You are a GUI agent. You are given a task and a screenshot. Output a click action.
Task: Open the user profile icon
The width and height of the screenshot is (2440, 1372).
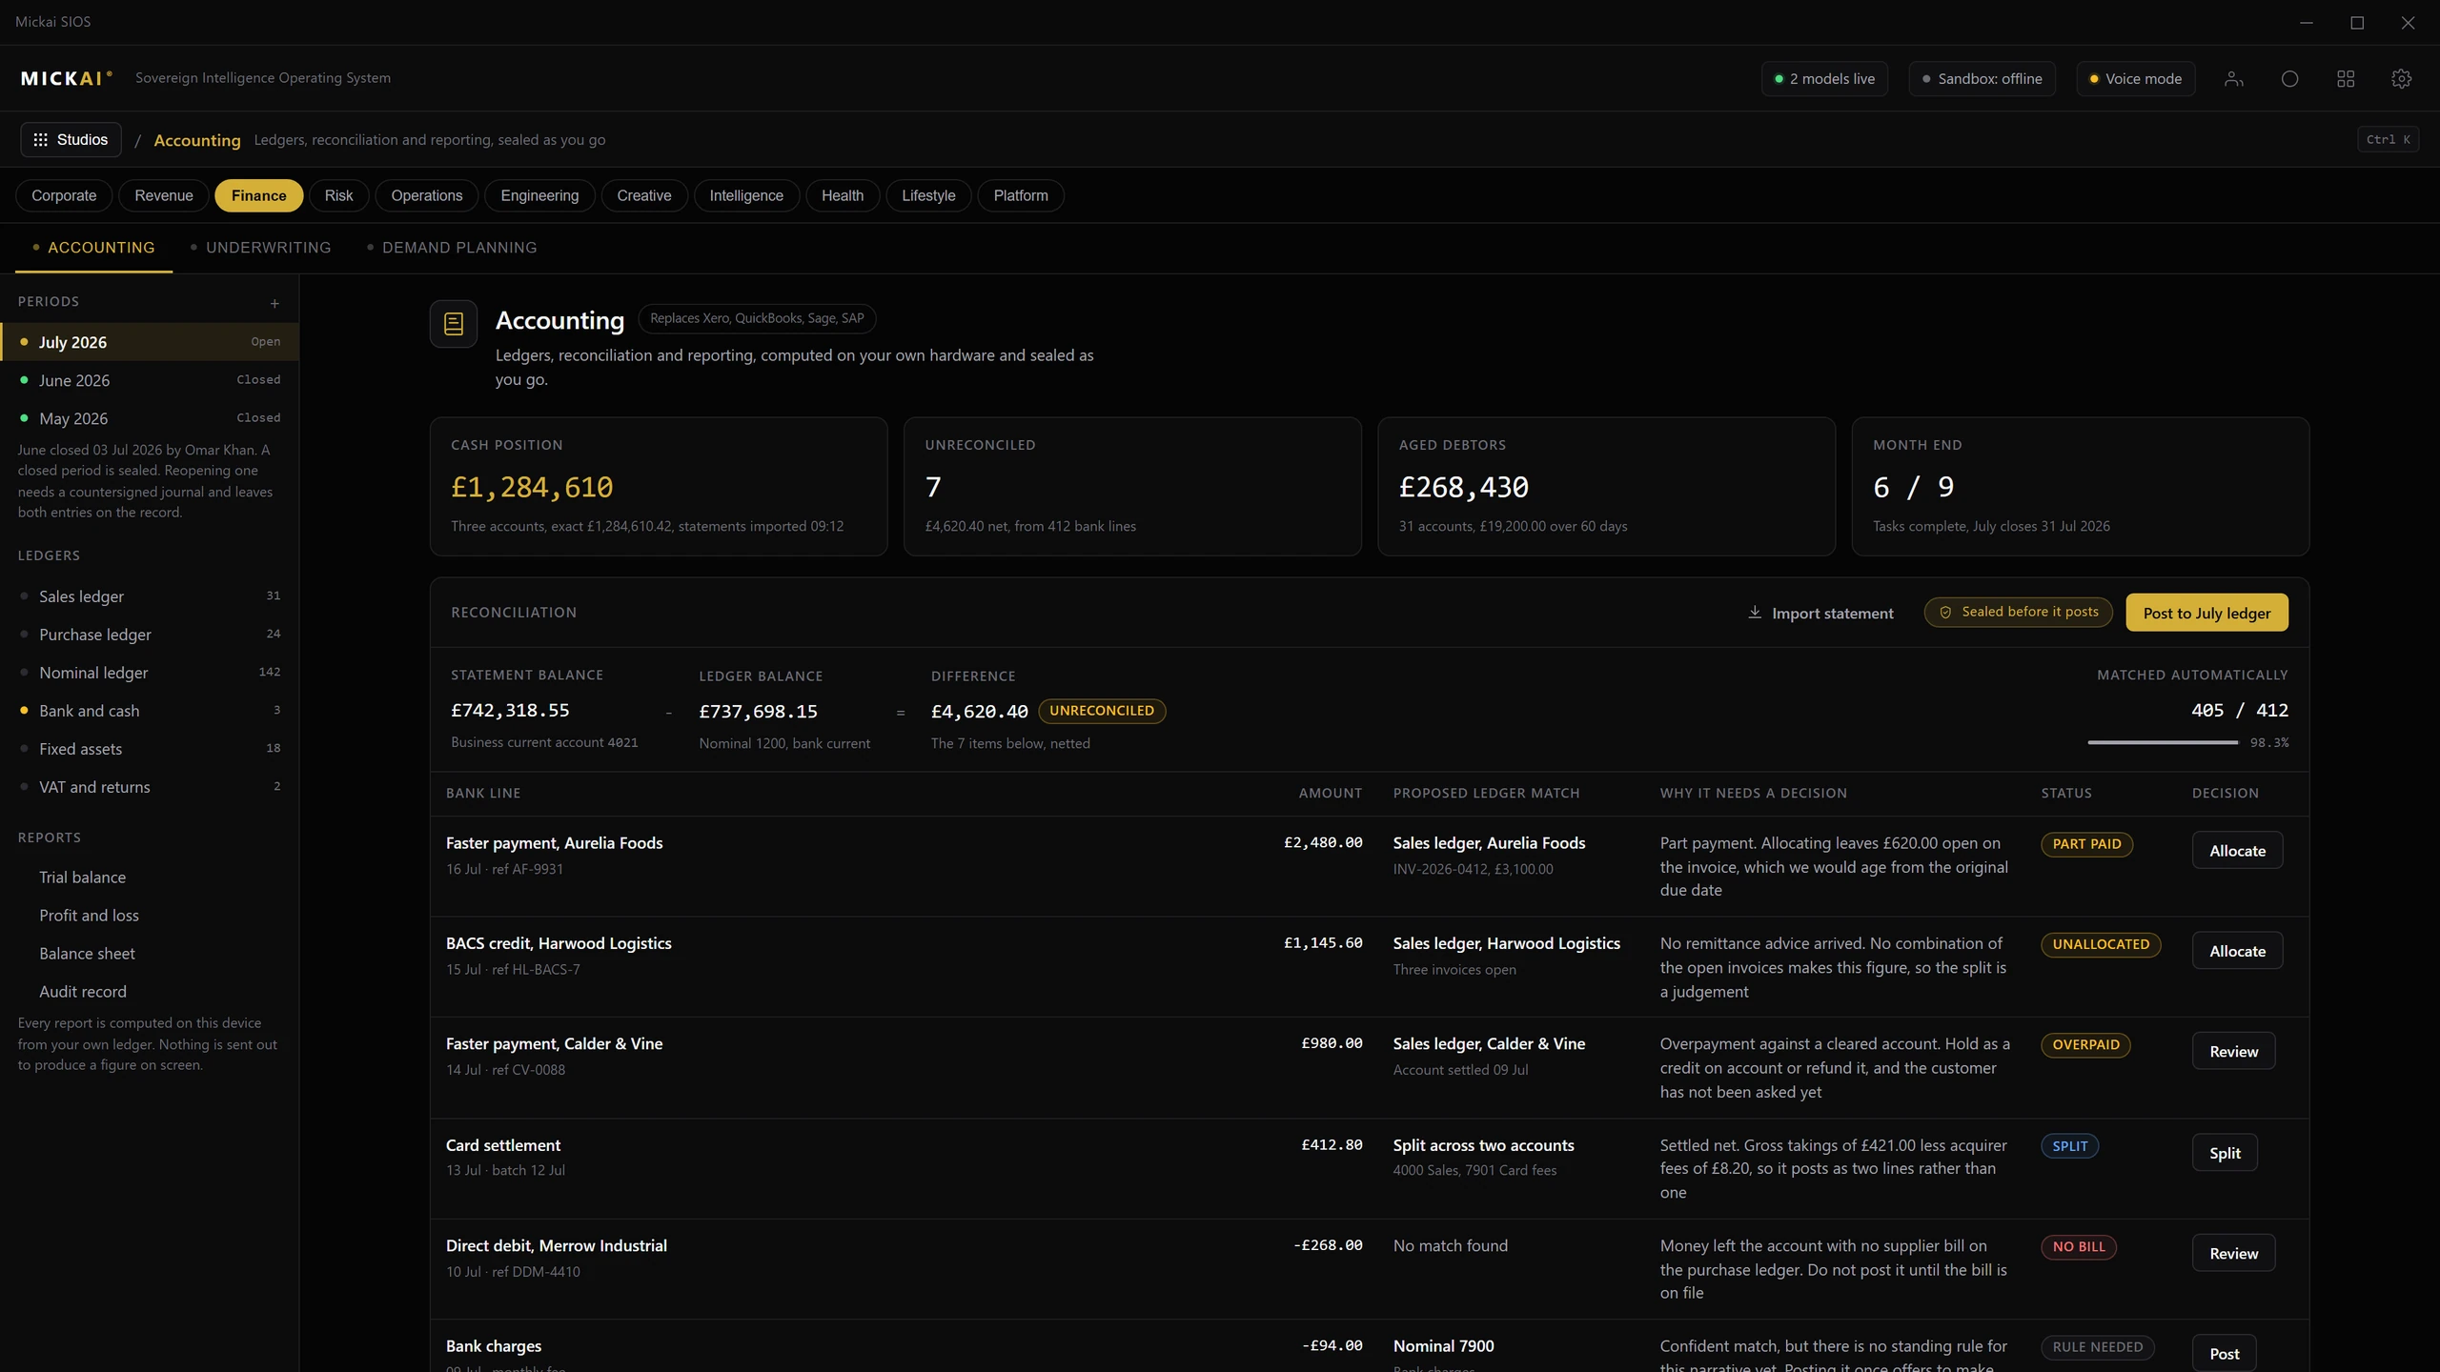pos(2233,79)
